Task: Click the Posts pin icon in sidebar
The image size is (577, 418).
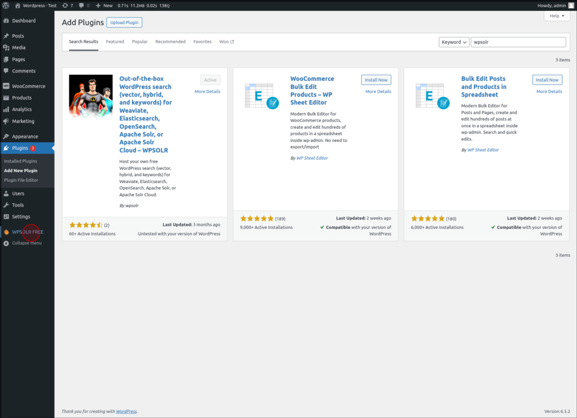Action: click(x=6, y=36)
